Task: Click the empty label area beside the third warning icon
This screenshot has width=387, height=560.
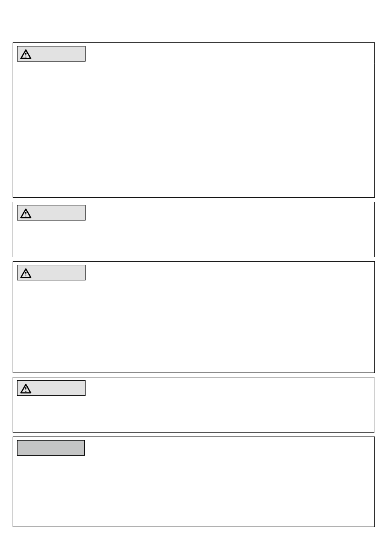Action: coord(58,273)
